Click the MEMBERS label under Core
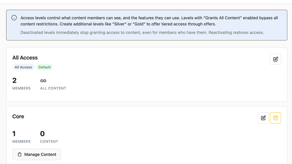This screenshot has width=292, height=164. pos(22,141)
